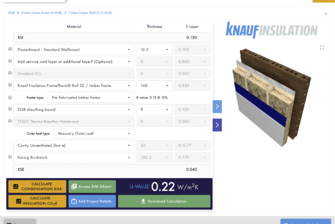Click the light blue arrow panel button
The width and height of the screenshot is (335, 224).
(217, 106)
